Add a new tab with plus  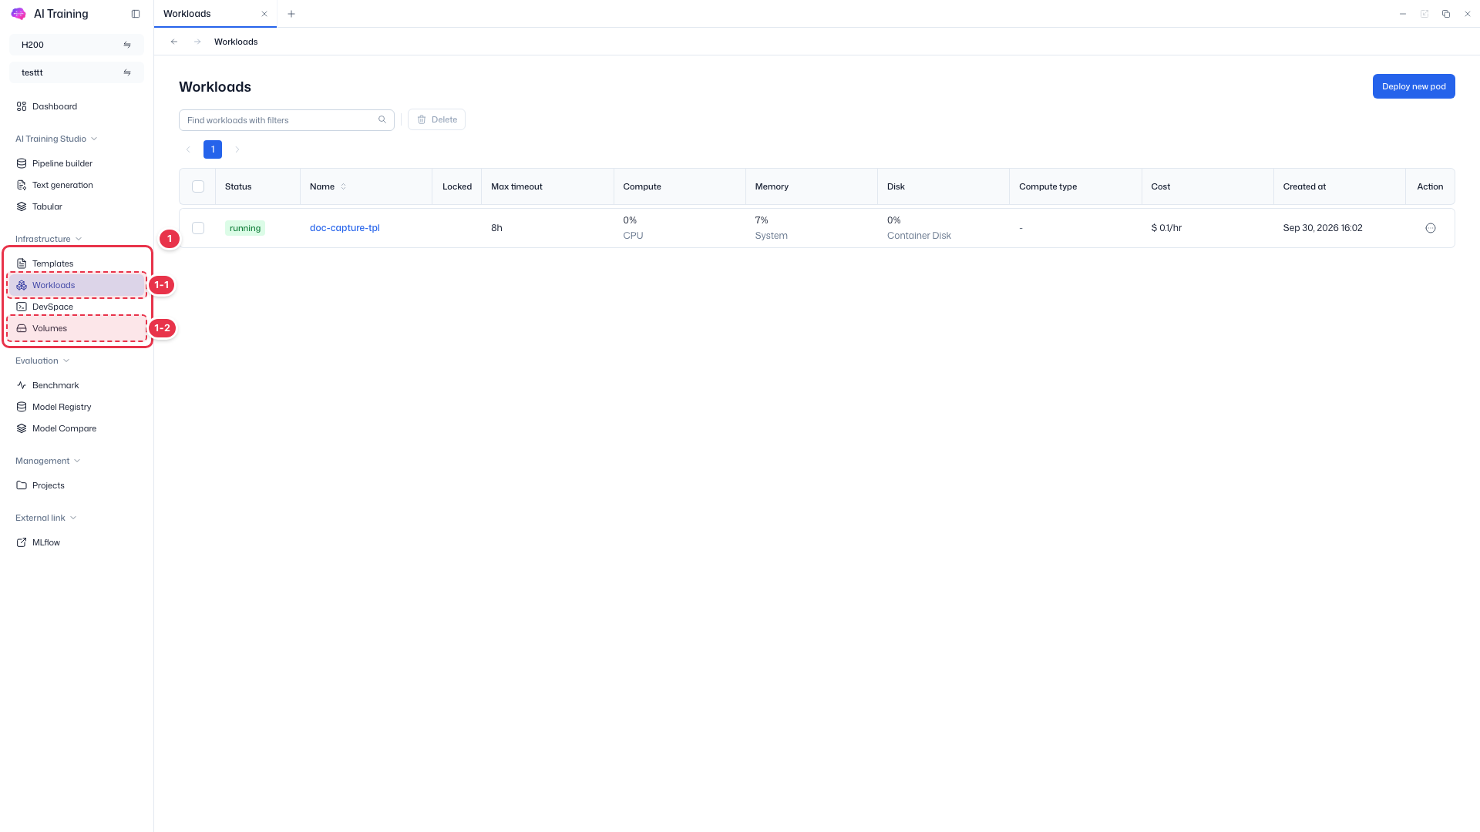[x=291, y=14]
